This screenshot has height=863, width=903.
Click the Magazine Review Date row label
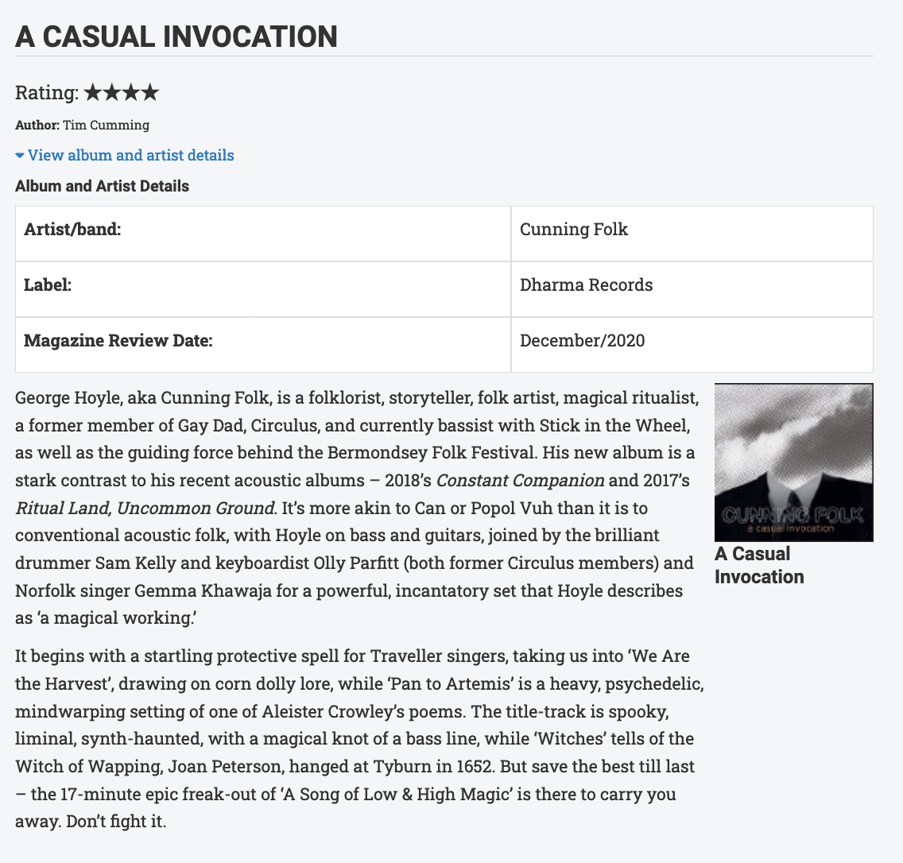118,341
